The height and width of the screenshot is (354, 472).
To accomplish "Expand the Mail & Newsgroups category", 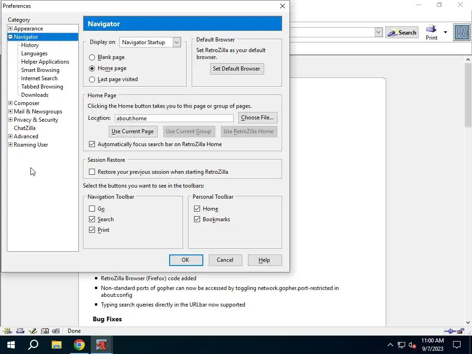I will 10,112.
